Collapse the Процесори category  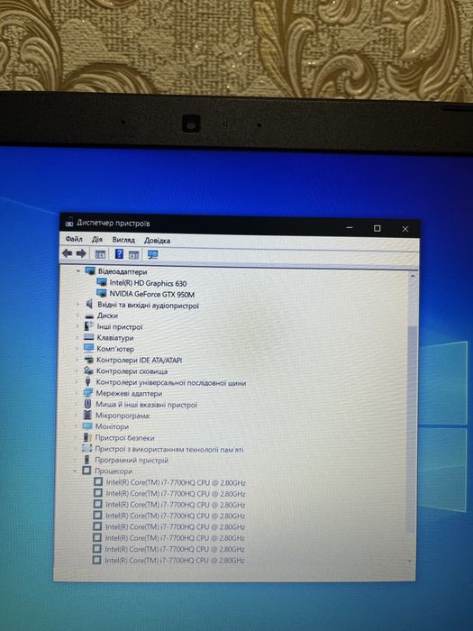point(75,471)
